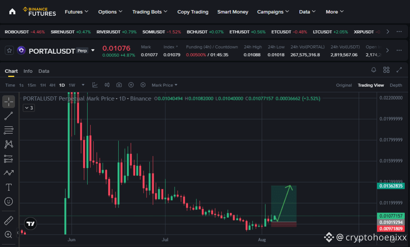Open the emoji icons tool

pyautogui.click(x=9, y=202)
